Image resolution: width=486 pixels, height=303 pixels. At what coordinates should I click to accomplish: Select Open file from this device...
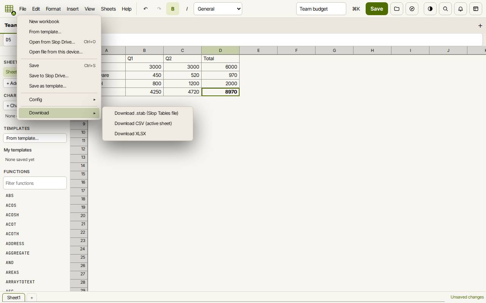click(59, 52)
